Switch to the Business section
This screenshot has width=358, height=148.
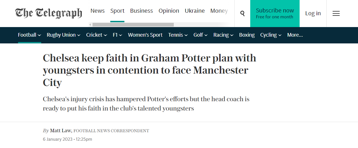[x=141, y=11]
